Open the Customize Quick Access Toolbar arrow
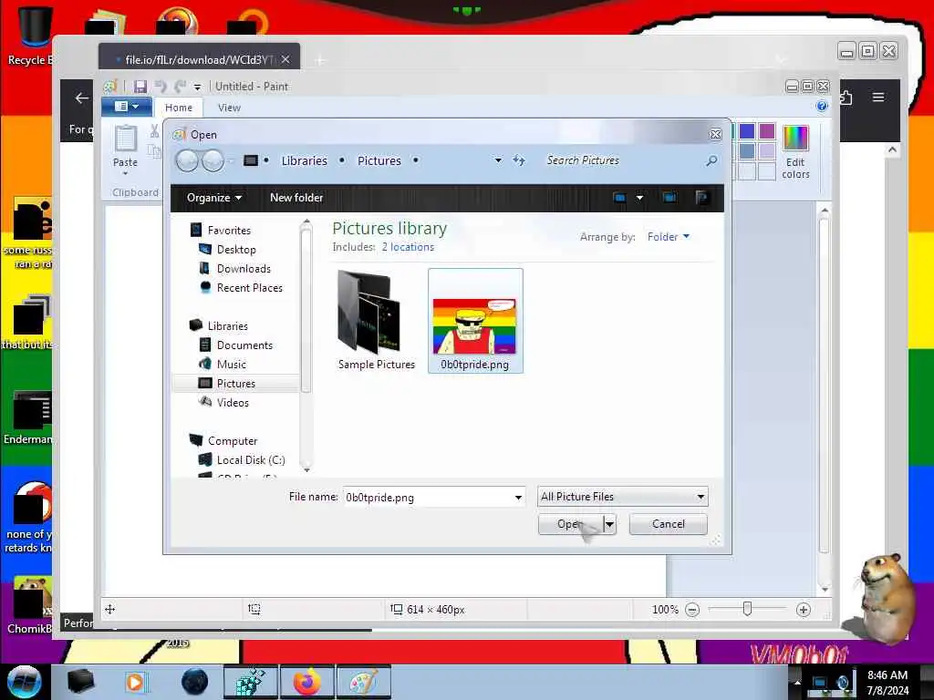 click(x=197, y=87)
